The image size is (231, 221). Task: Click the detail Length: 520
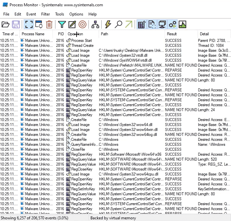point(208,159)
